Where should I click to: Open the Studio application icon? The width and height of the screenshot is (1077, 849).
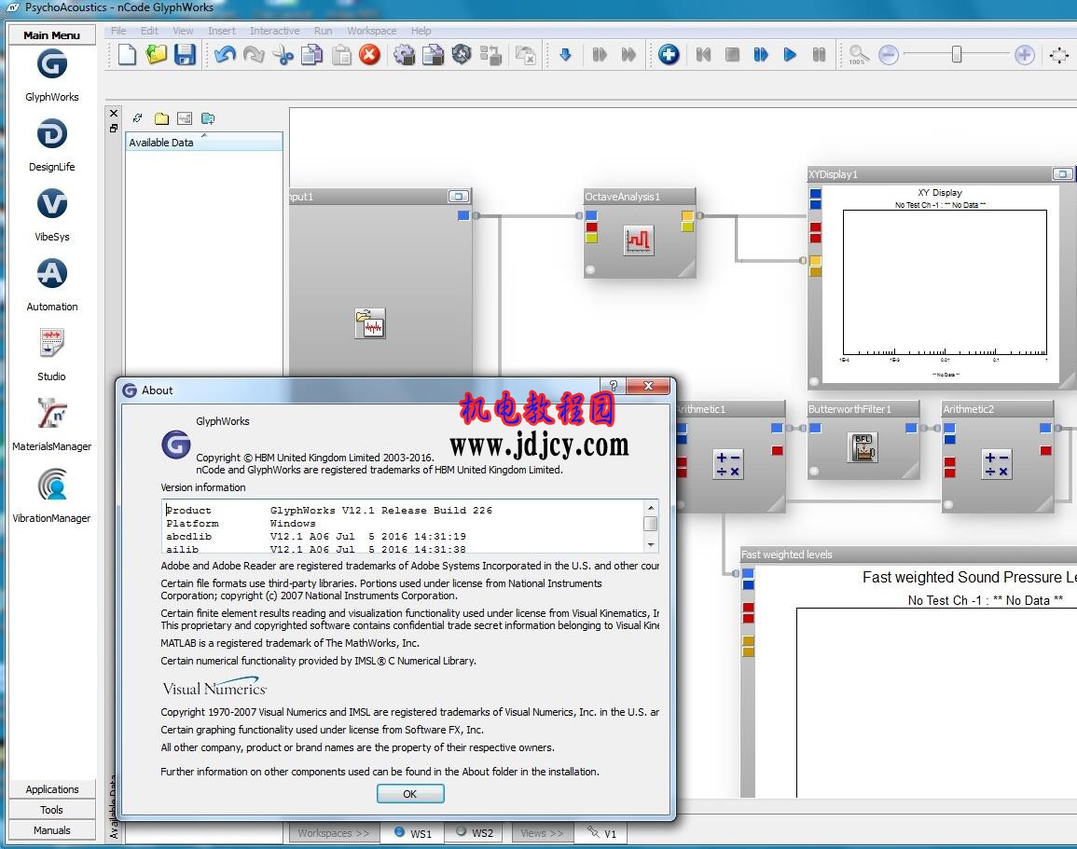[x=51, y=343]
